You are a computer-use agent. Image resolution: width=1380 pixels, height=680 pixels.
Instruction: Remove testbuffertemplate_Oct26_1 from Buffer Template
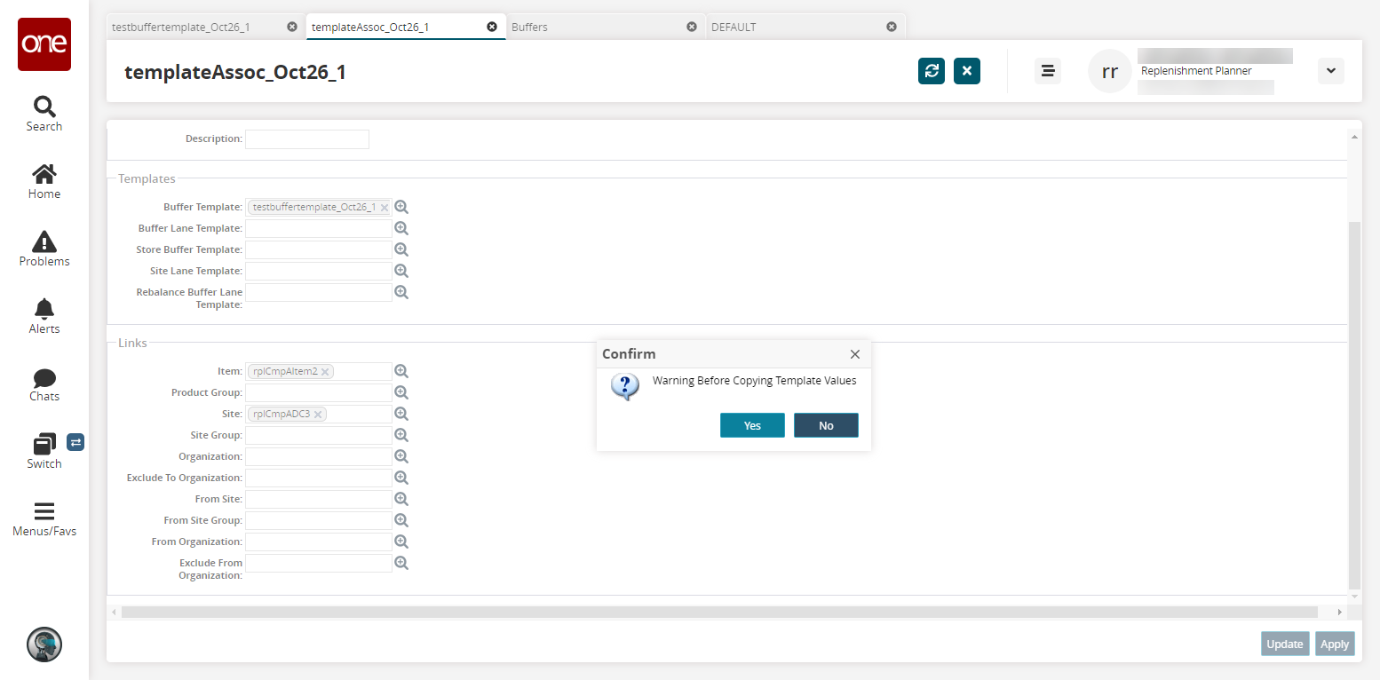pyautogui.click(x=385, y=208)
